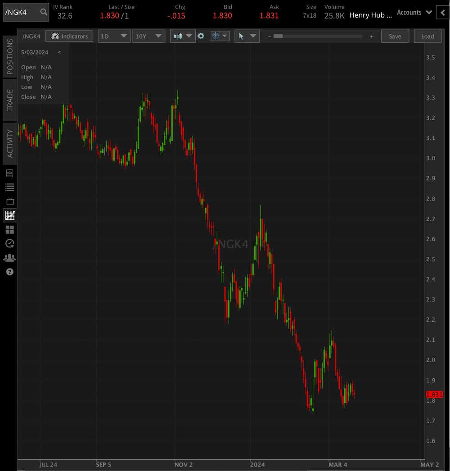Click the zoom in plus icon
This screenshot has width=450, height=471.
tap(372, 36)
